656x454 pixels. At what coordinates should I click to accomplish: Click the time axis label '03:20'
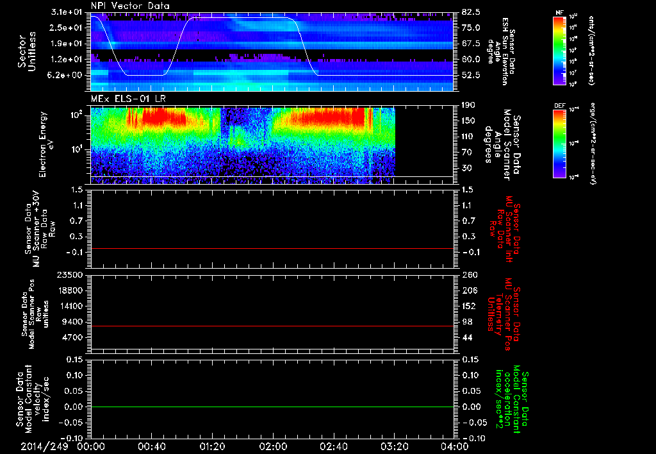[394, 446]
